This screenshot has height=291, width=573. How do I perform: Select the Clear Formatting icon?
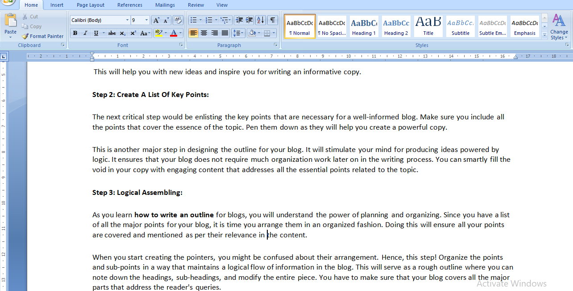pyautogui.click(x=177, y=20)
